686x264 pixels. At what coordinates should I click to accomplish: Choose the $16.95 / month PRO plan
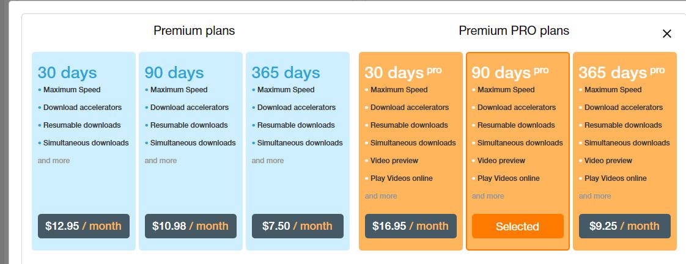pyautogui.click(x=411, y=226)
